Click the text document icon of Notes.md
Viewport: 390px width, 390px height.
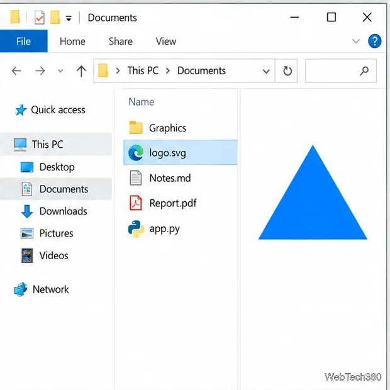(x=136, y=178)
